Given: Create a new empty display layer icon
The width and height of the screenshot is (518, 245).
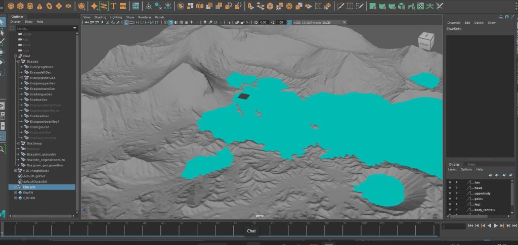Looking at the screenshot, I should coord(504,175).
